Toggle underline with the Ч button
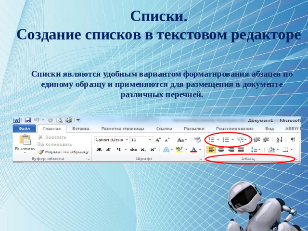The image size is (308, 231). click(119, 150)
